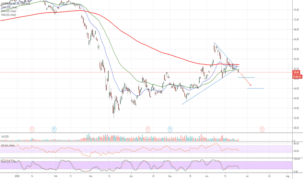Select the red downward arrow drawing
303x179 pixels.
(x=246, y=79)
